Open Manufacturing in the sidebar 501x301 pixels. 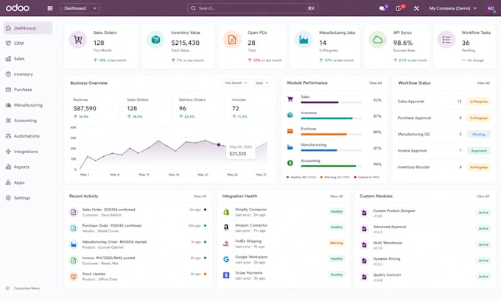point(28,105)
